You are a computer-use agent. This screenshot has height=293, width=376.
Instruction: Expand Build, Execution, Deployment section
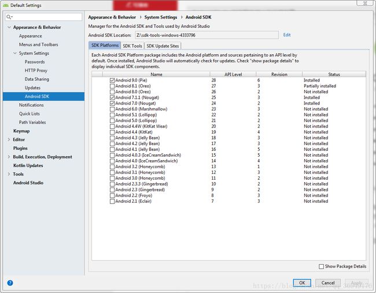tap(9, 157)
